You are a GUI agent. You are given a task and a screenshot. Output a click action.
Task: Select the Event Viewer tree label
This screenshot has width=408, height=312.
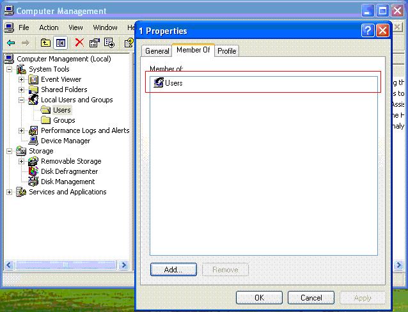coord(61,79)
